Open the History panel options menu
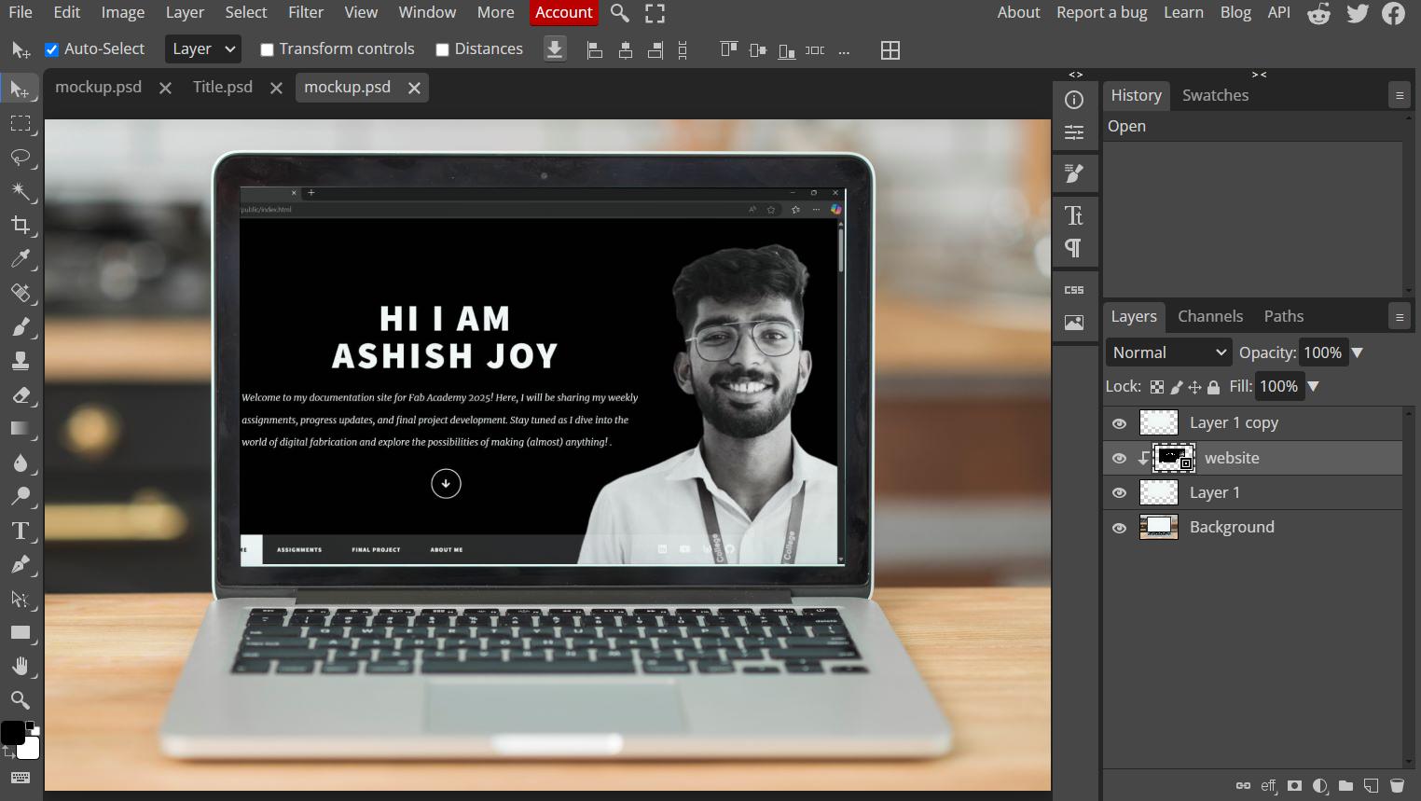This screenshot has height=801, width=1421. click(1399, 95)
